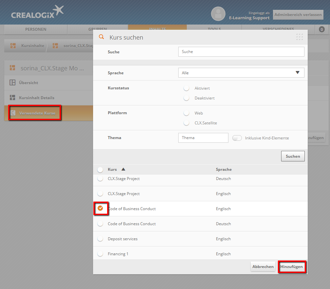Image resolution: width=330 pixels, height=289 pixels.
Task: Focus the Suche text field
Action: tap(241, 52)
